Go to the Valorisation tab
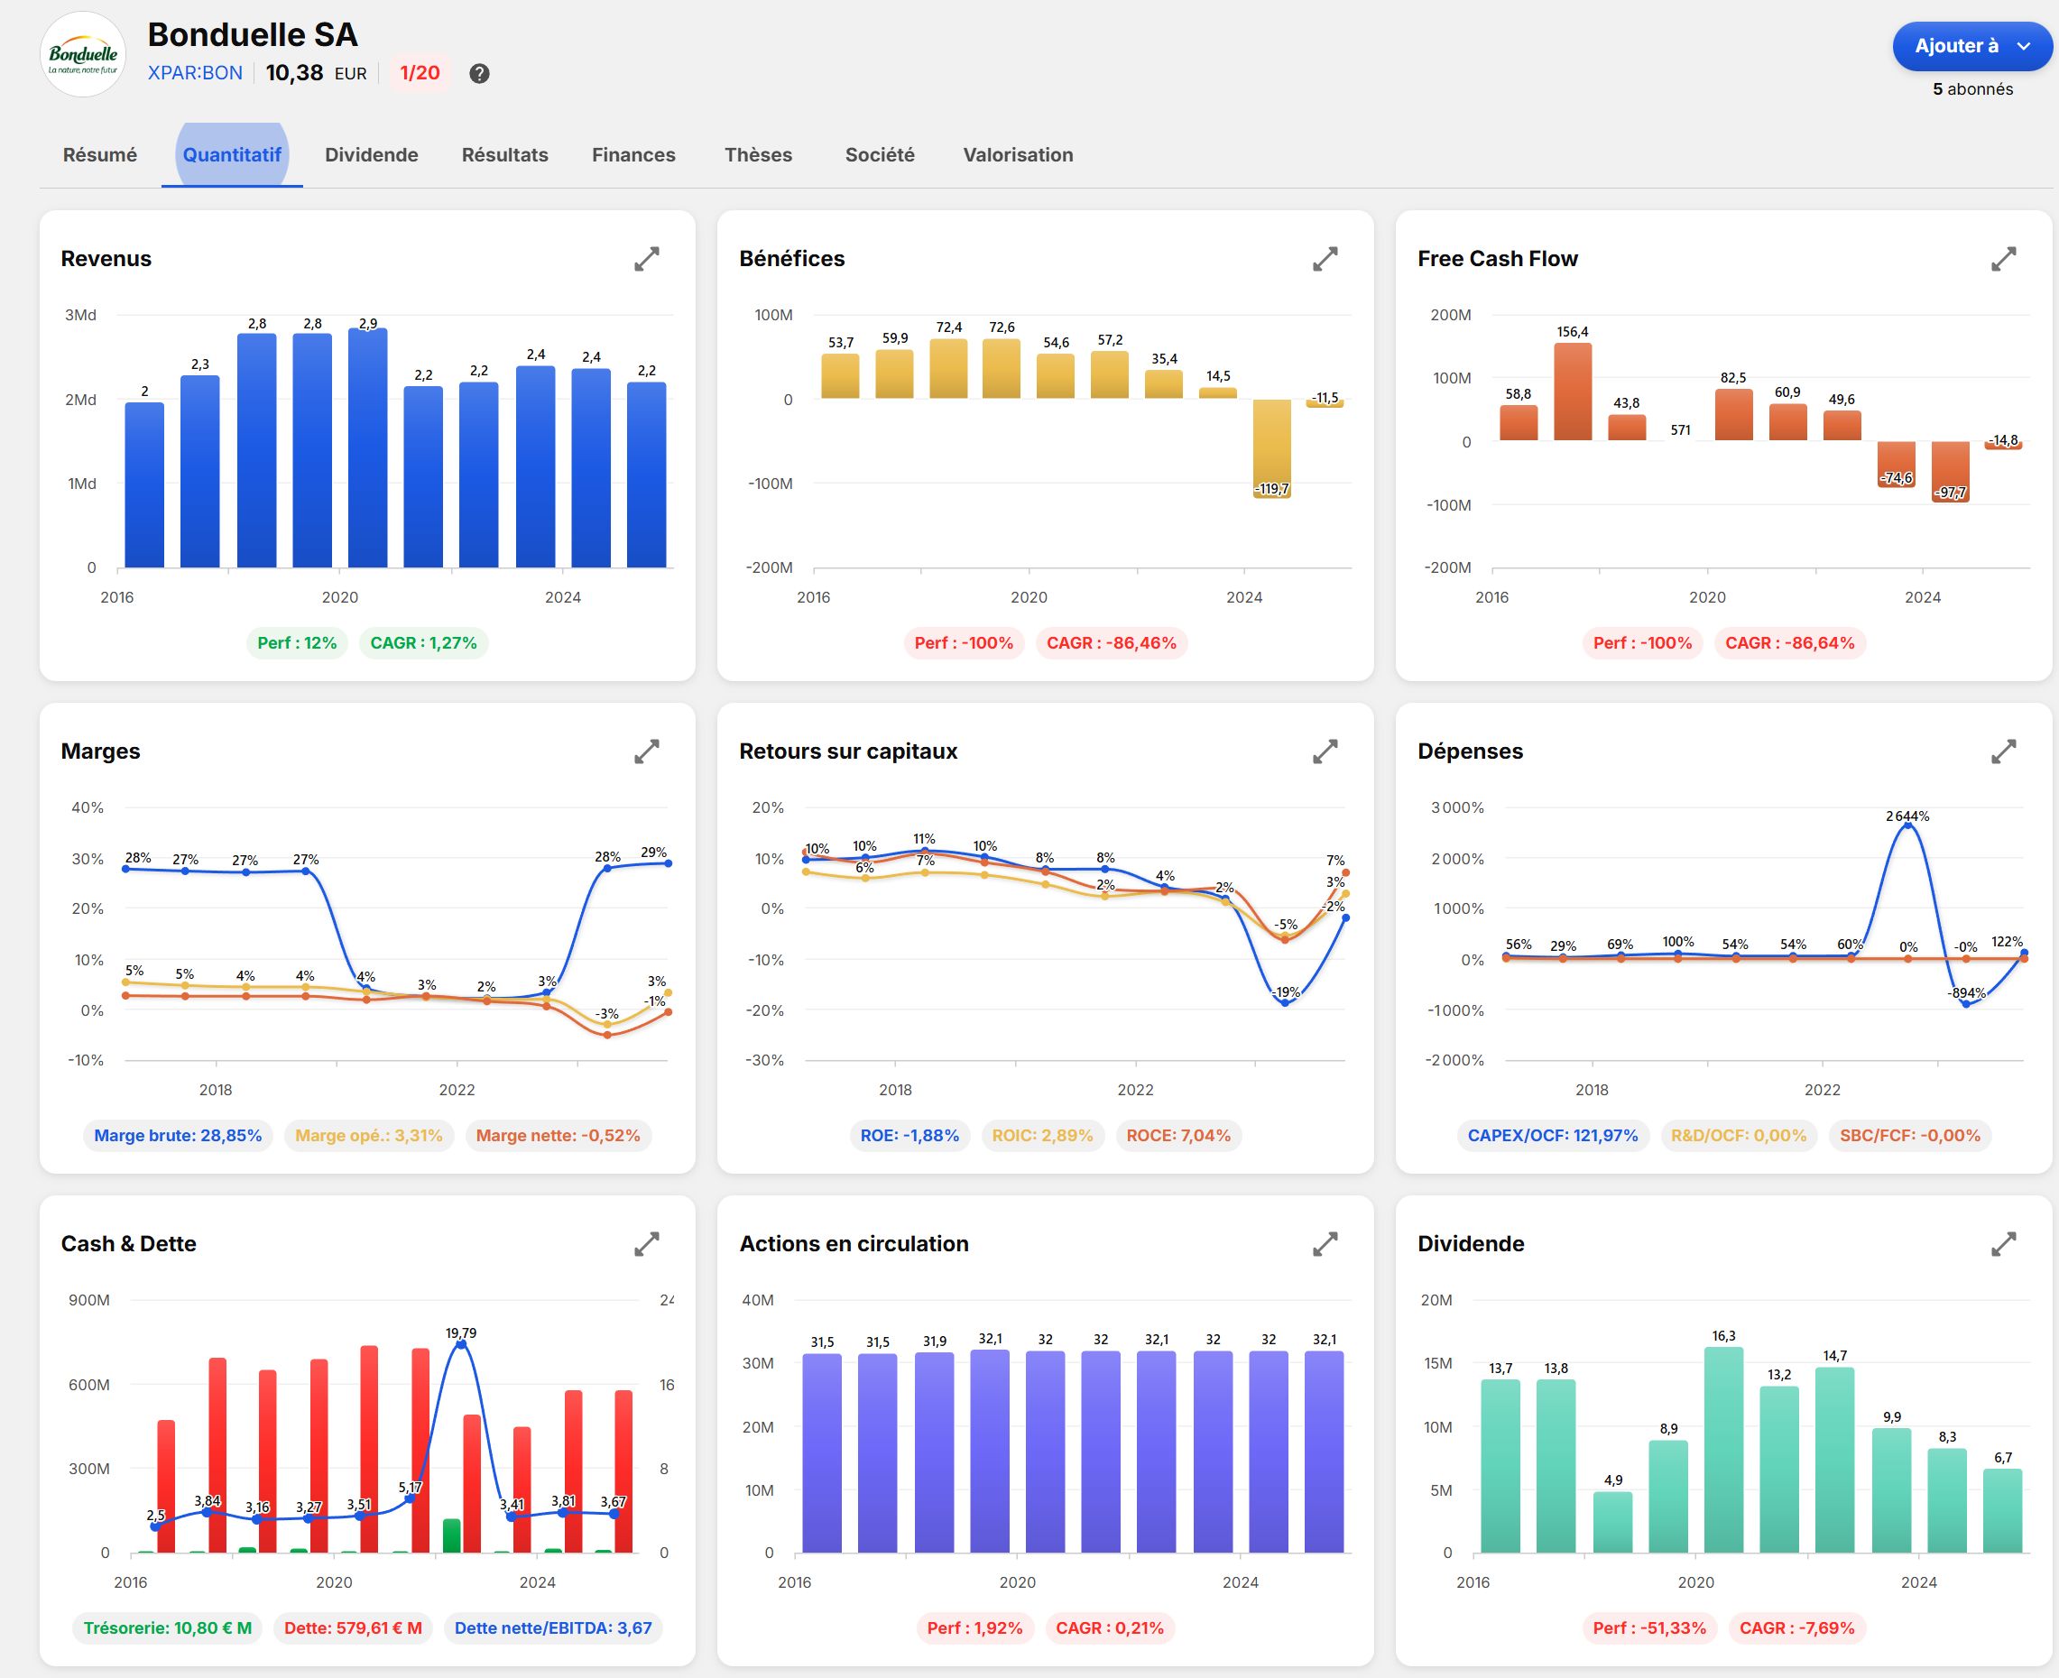The width and height of the screenshot is (2059, 1678). (x=1018, y=154)
